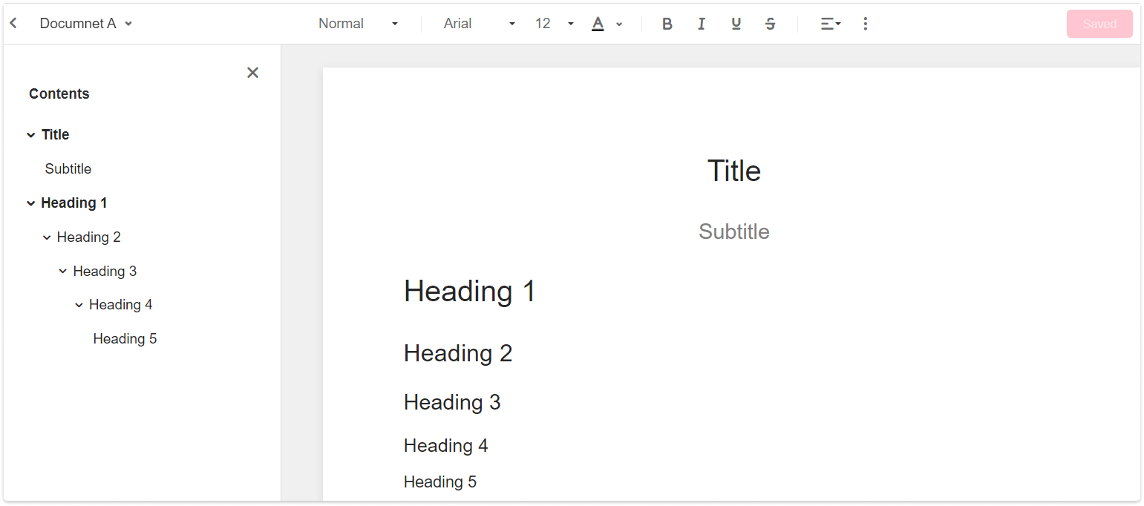Select Heading 4 in the Contents outline
Screen dimensions: 1144x506
[121, 305]
